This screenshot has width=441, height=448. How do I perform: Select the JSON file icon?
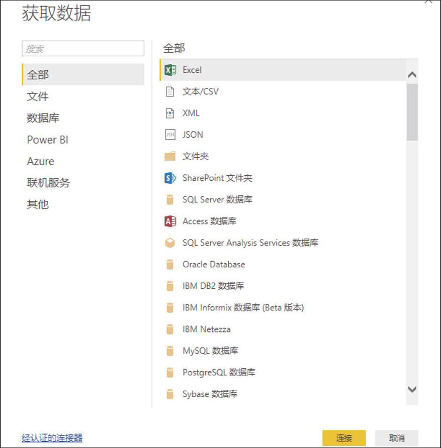tap(170, 135)
